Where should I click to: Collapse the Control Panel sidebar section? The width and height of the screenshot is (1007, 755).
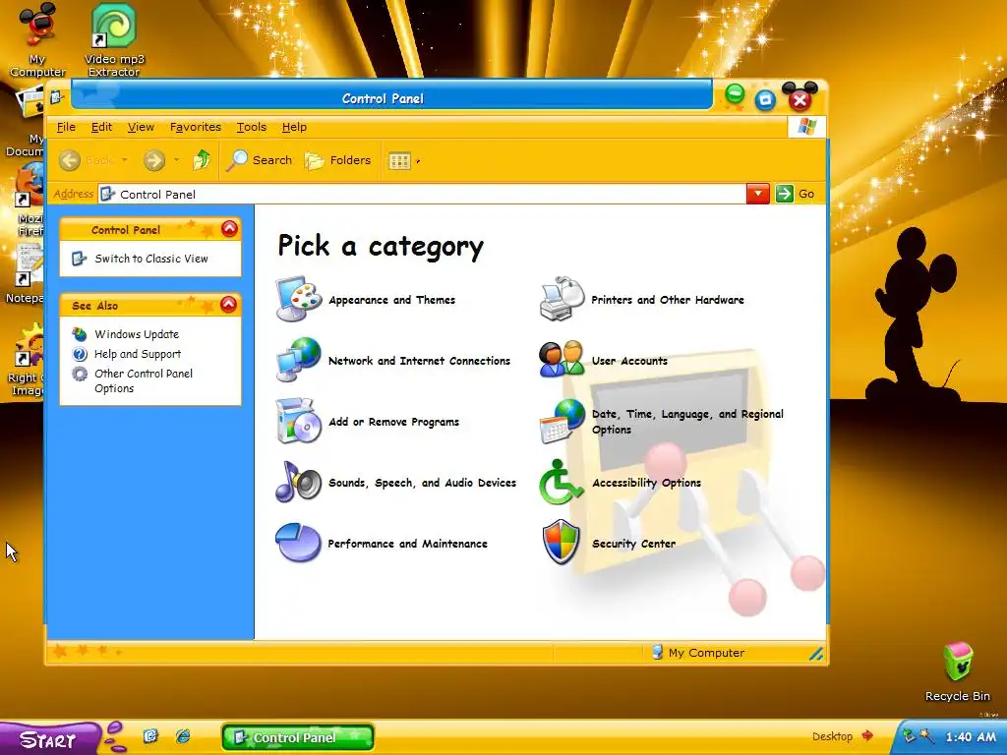[x=229, y=228]
